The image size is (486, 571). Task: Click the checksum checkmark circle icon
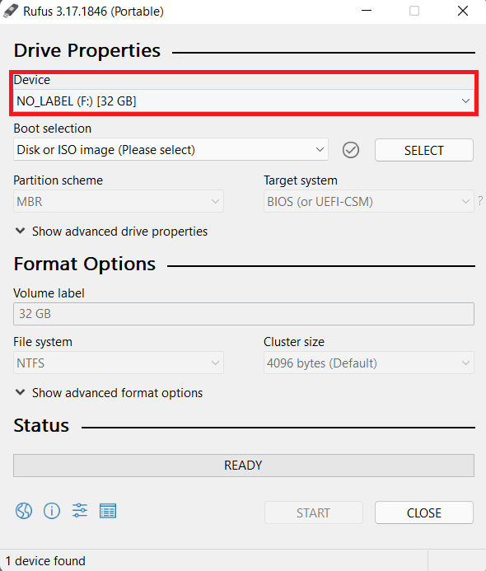click(351, 150)
